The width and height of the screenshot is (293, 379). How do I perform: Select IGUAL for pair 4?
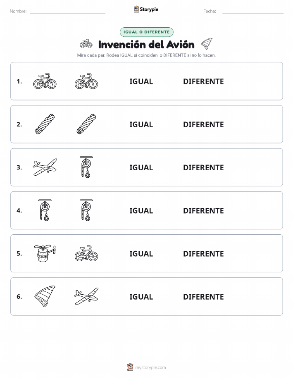(141, 210)
